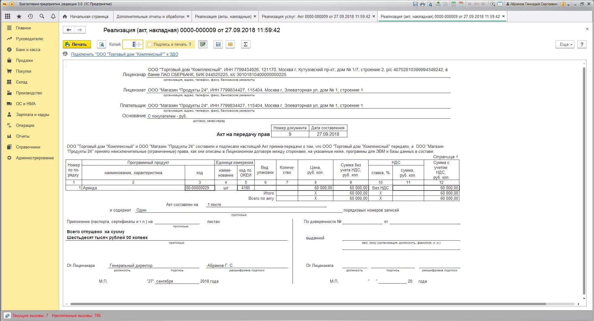
Task: Close the active Реализация (акт, накладная) tab
Action: pos(503,16)
